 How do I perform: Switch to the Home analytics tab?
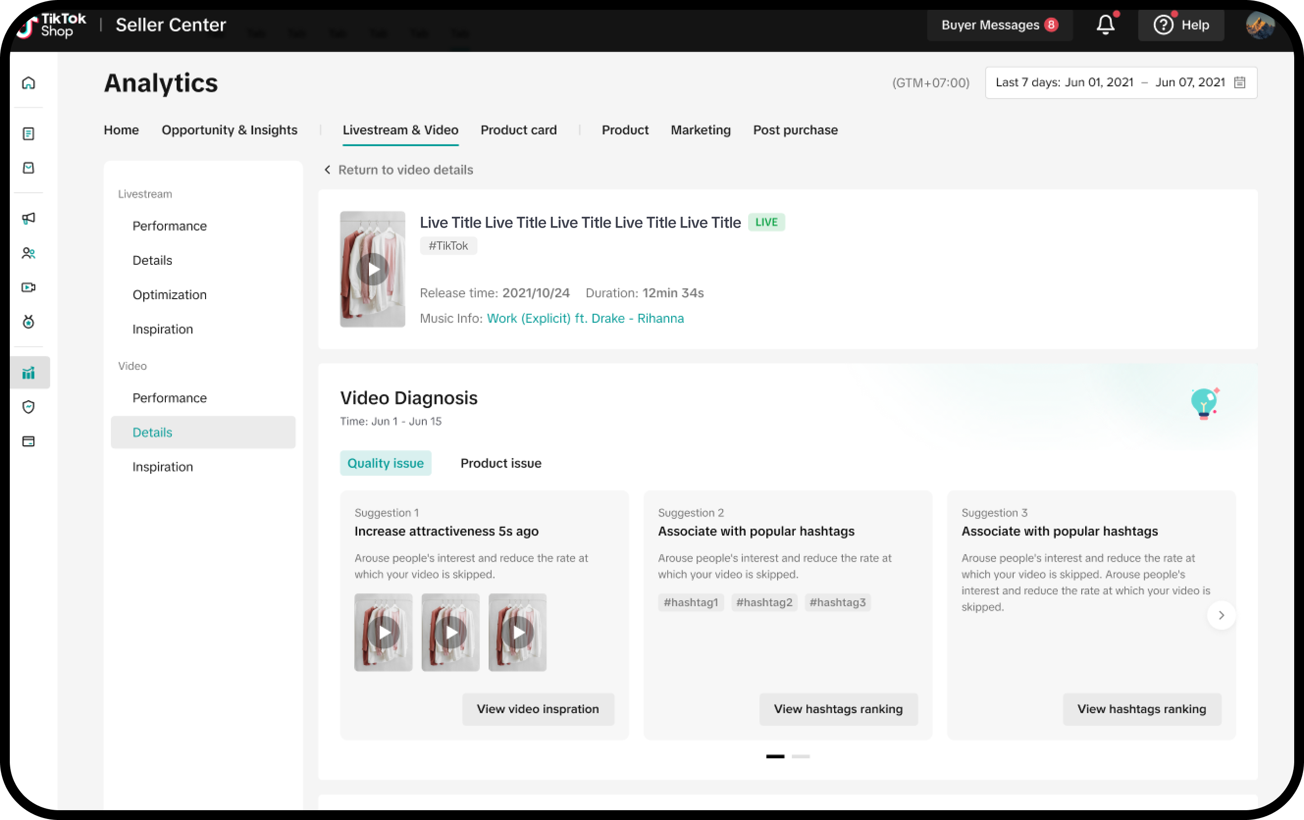tap(121, 130)
